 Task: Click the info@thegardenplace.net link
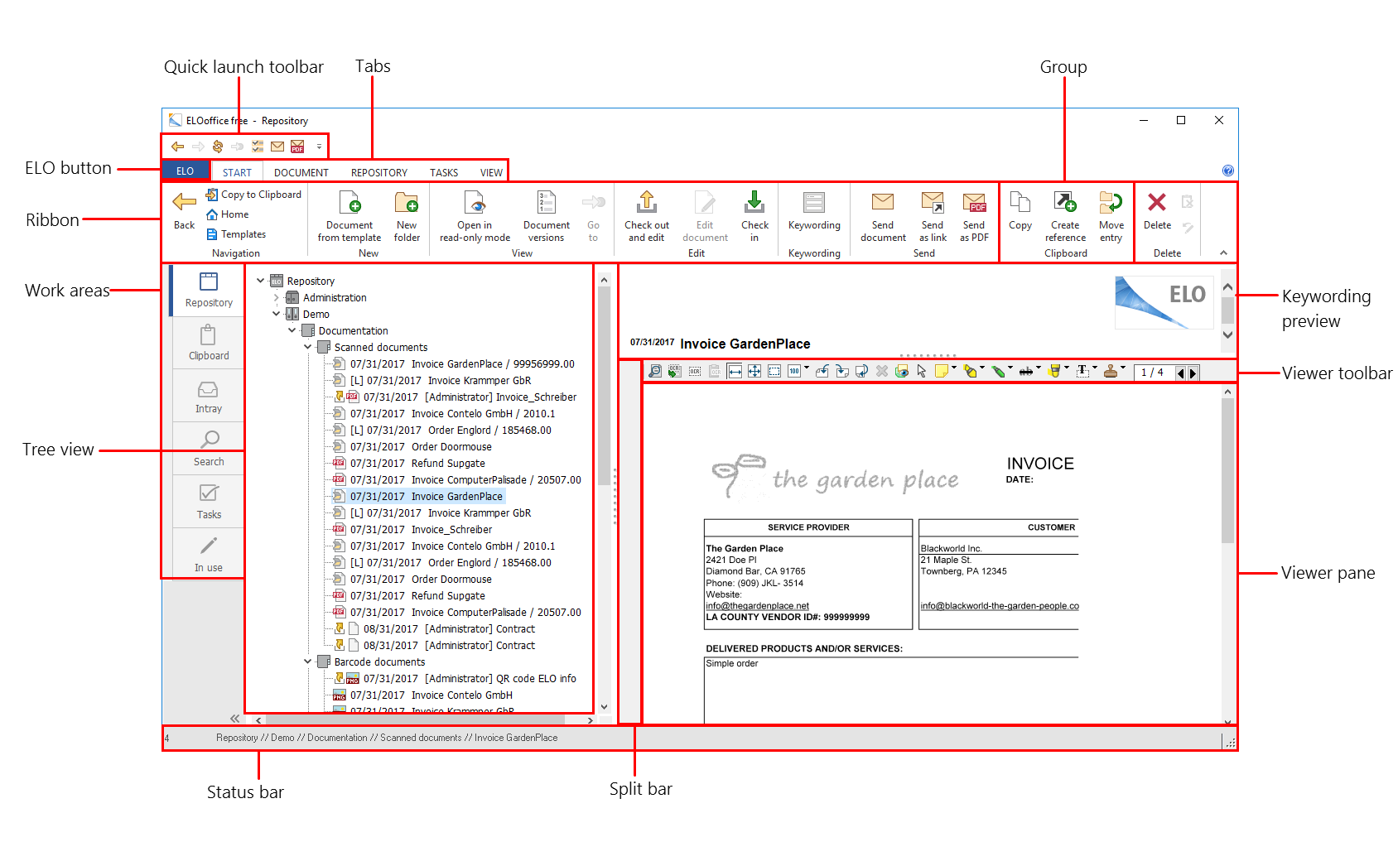click(x=757, y=606)
